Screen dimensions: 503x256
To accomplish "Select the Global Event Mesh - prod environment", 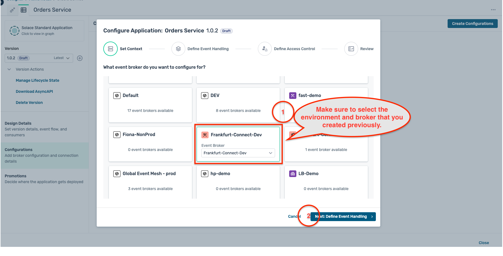I will [x=150, y=181].
